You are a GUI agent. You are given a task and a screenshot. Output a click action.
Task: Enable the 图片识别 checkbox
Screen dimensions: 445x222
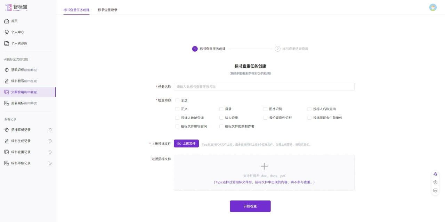[266, 109]
